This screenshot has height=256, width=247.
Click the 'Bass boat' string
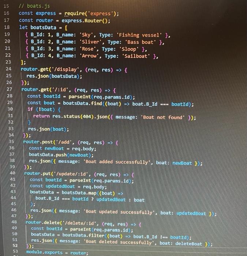[x=141, y=42]
